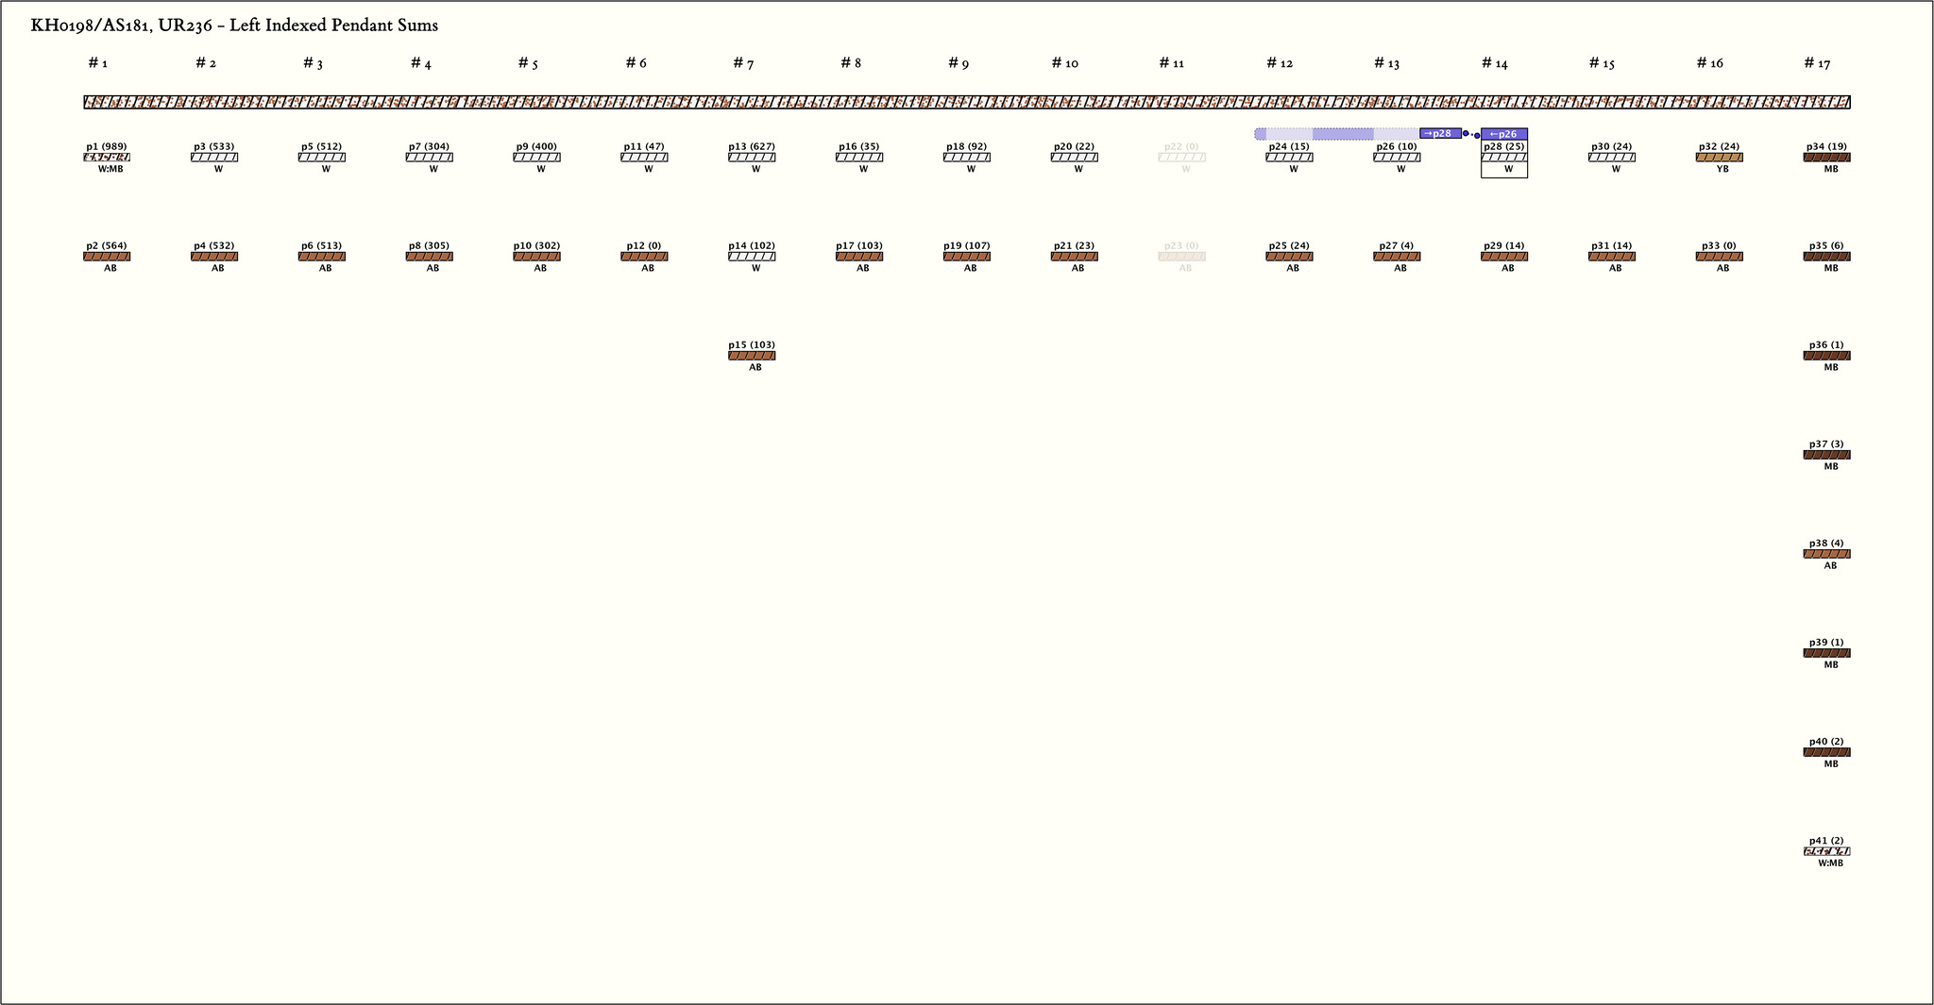
Task: Click the faded p22 (0) cord bar
Action: (1181, 158)
